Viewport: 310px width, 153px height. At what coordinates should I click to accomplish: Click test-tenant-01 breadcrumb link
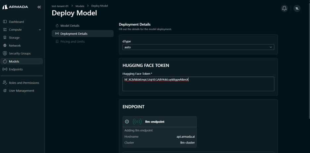point(60,6)
